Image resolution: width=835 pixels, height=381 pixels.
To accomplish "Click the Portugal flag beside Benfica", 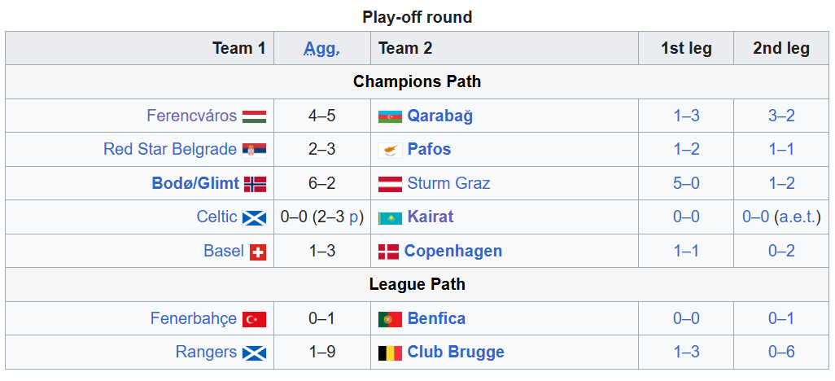I will (390, 319).
